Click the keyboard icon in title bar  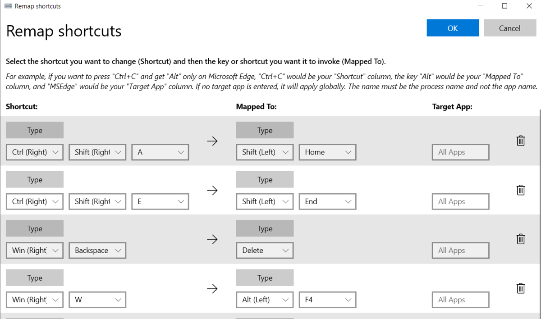click(x=9, y=6)
